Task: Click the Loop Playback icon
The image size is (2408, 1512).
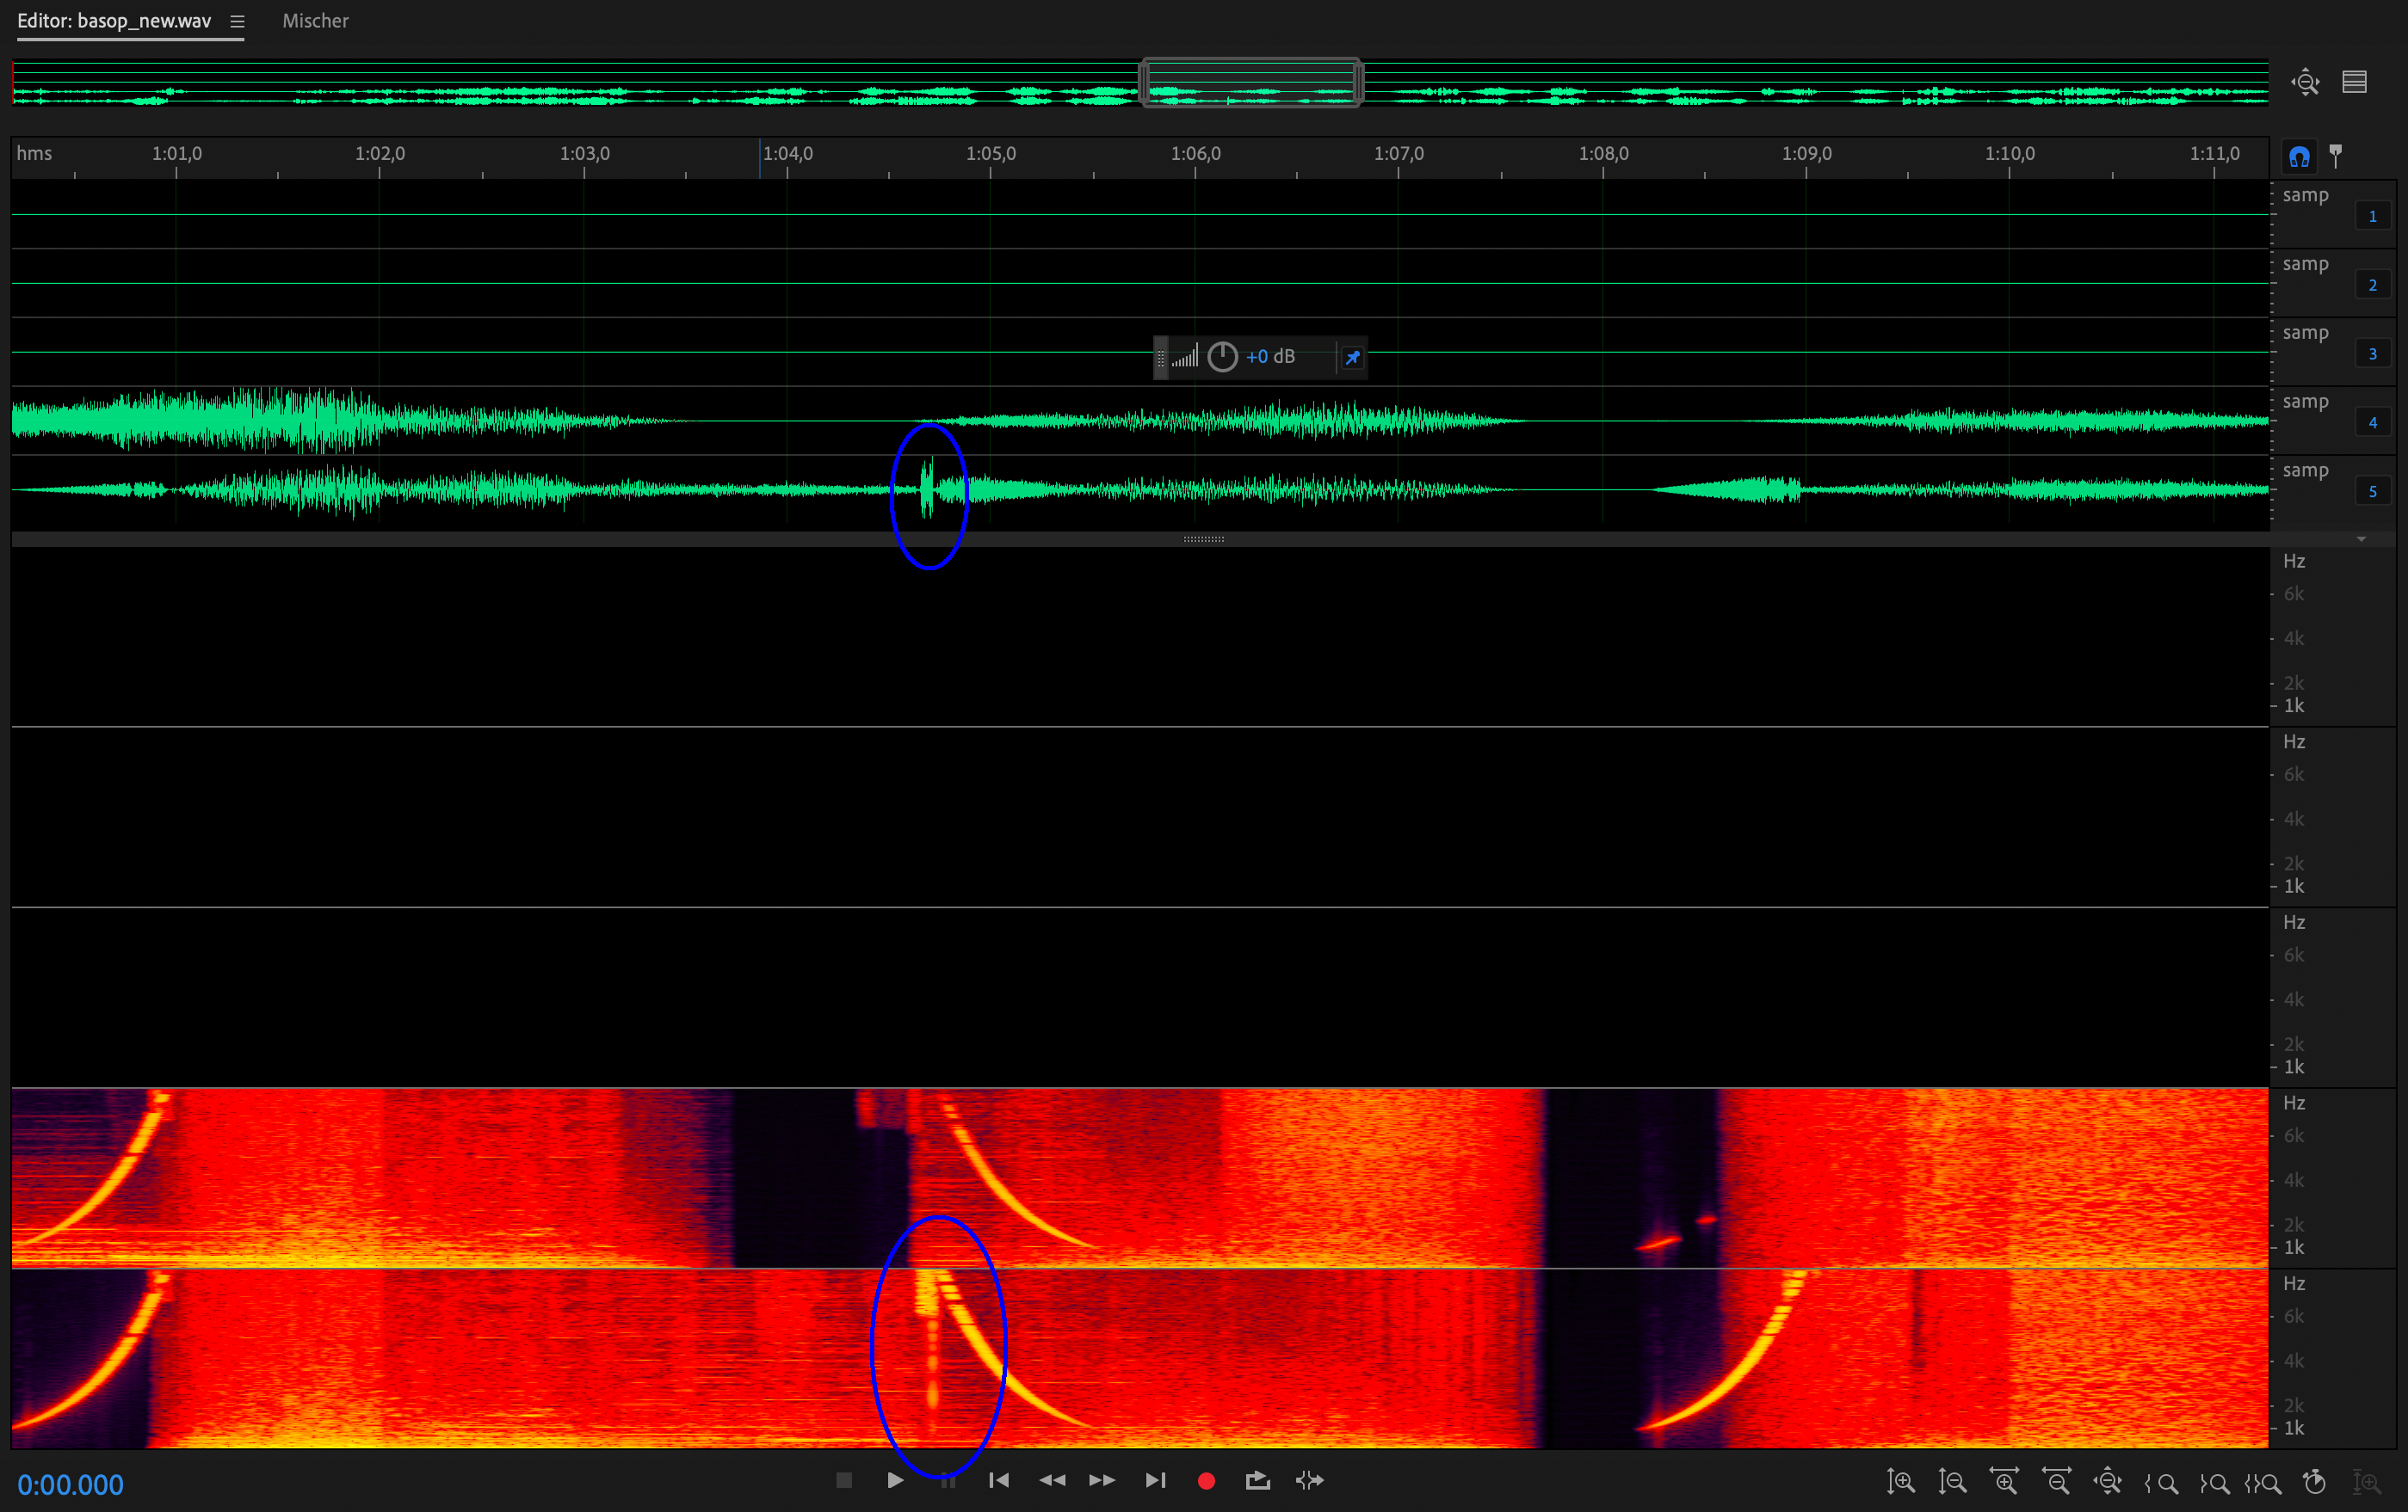Action: [x=1257, y=1480]
